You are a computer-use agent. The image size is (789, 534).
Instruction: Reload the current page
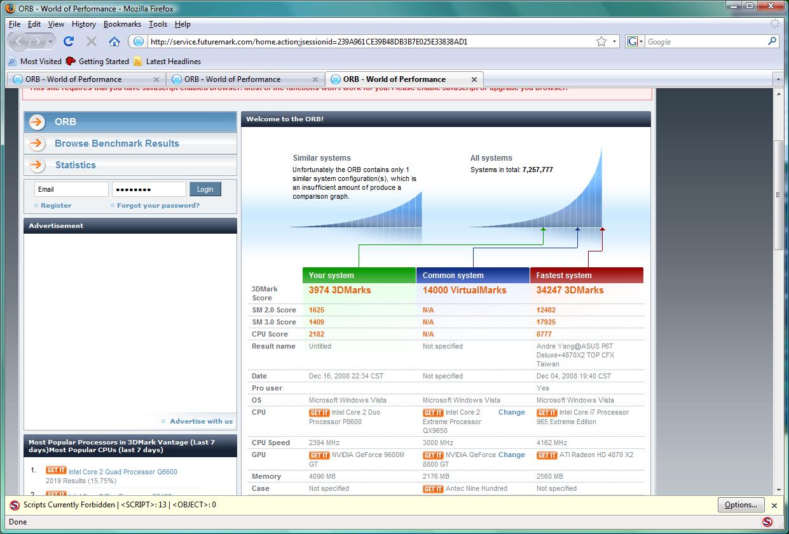(x=69, y=41)
